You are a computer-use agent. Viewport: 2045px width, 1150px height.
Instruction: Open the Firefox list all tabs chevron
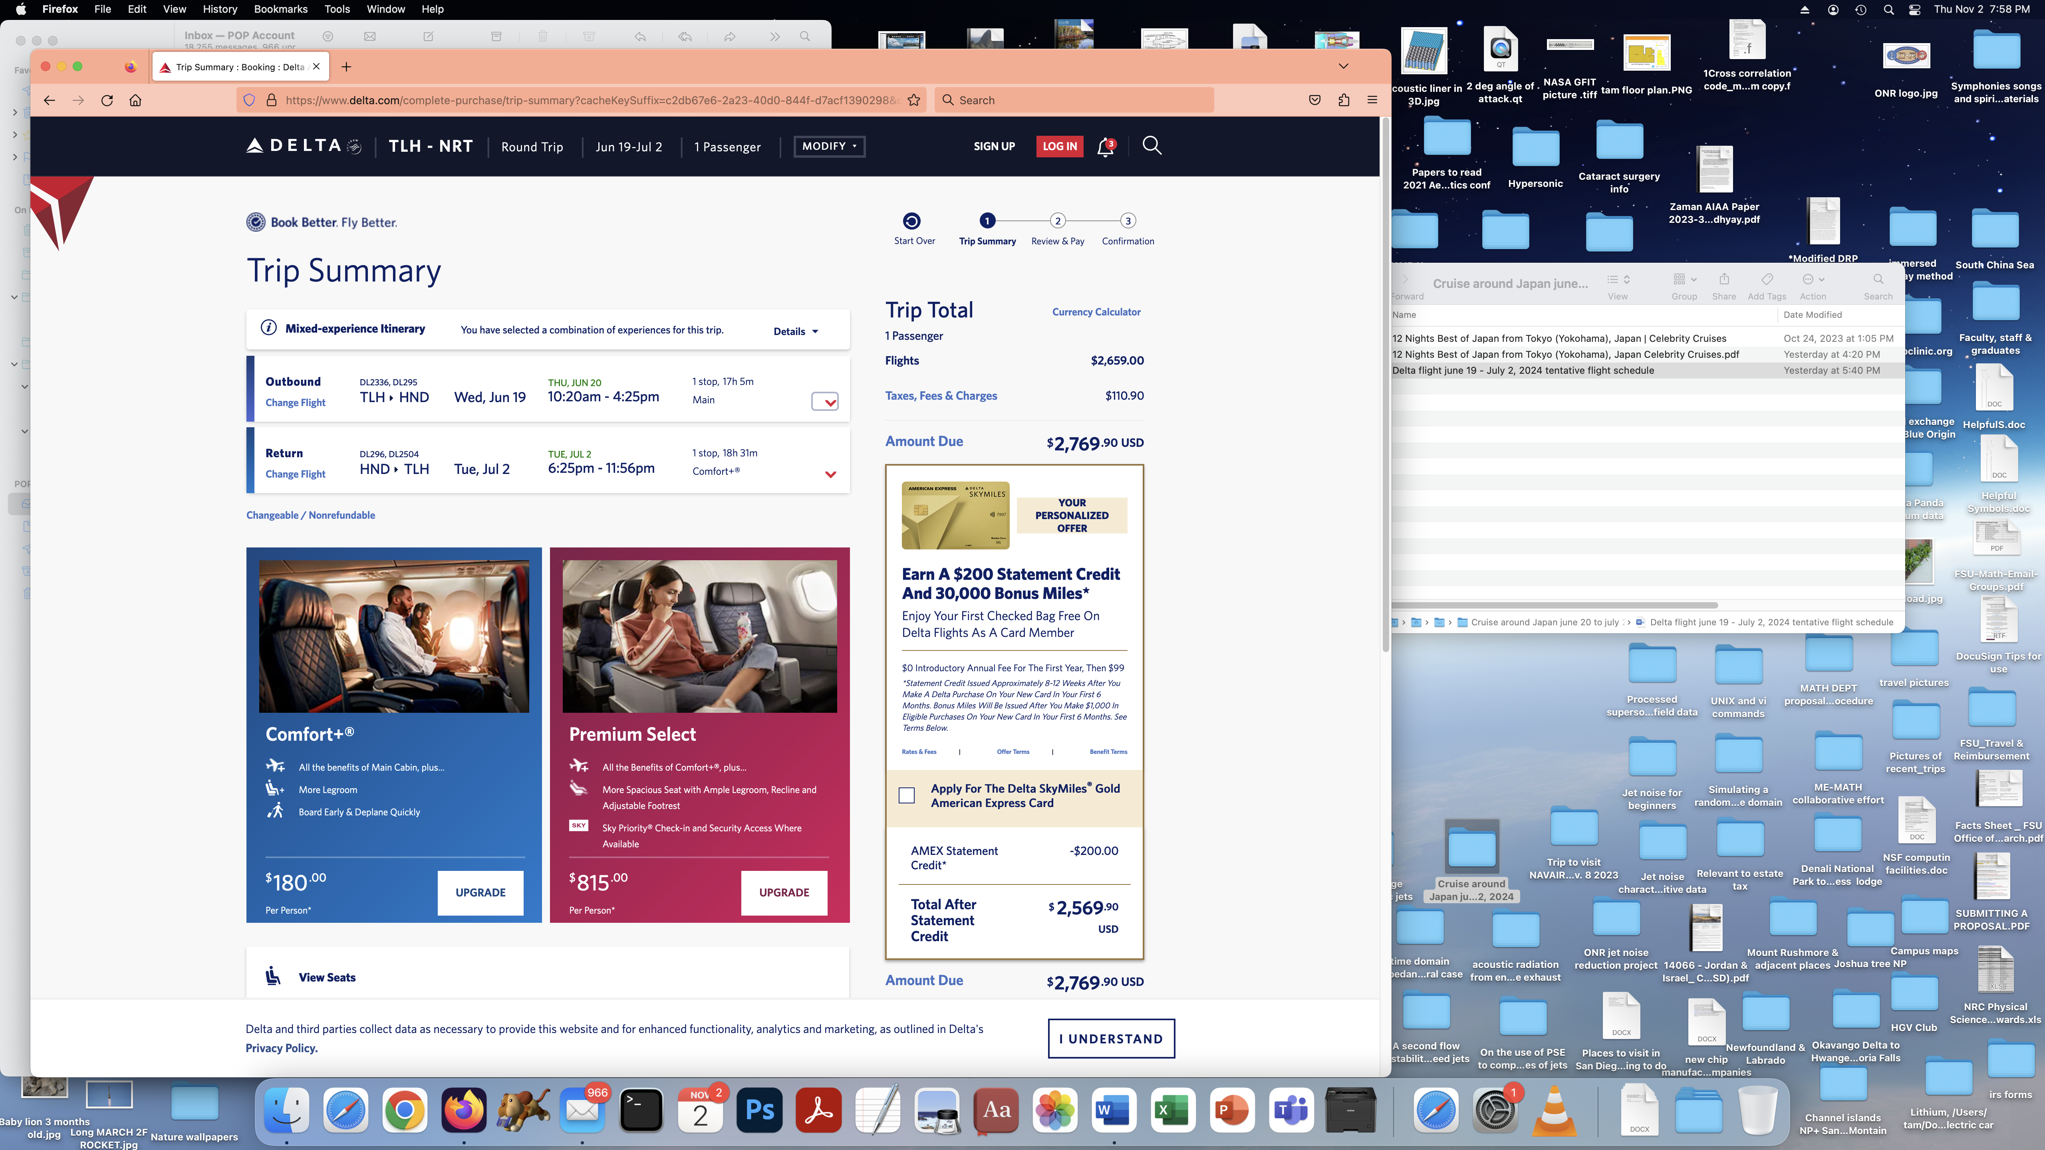1343,66
